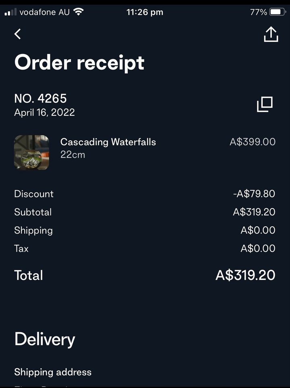This screenshot has height=388, width=290.
Task: Tap the April 16, 2022 date
Action: tap(44, 113)
